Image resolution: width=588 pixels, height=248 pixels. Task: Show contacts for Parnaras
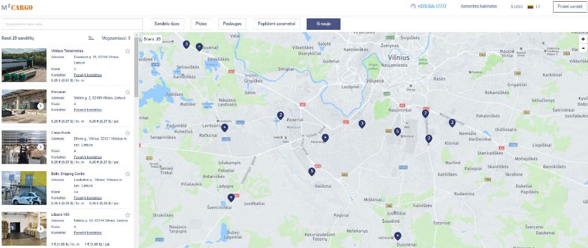[88, 110]
